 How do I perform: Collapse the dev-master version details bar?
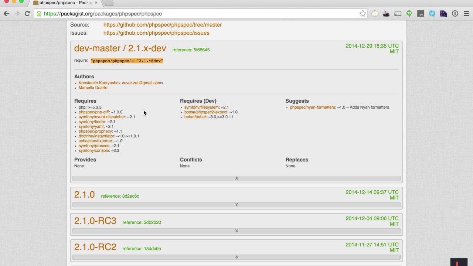pyautogui.click(x=236, y=178)
